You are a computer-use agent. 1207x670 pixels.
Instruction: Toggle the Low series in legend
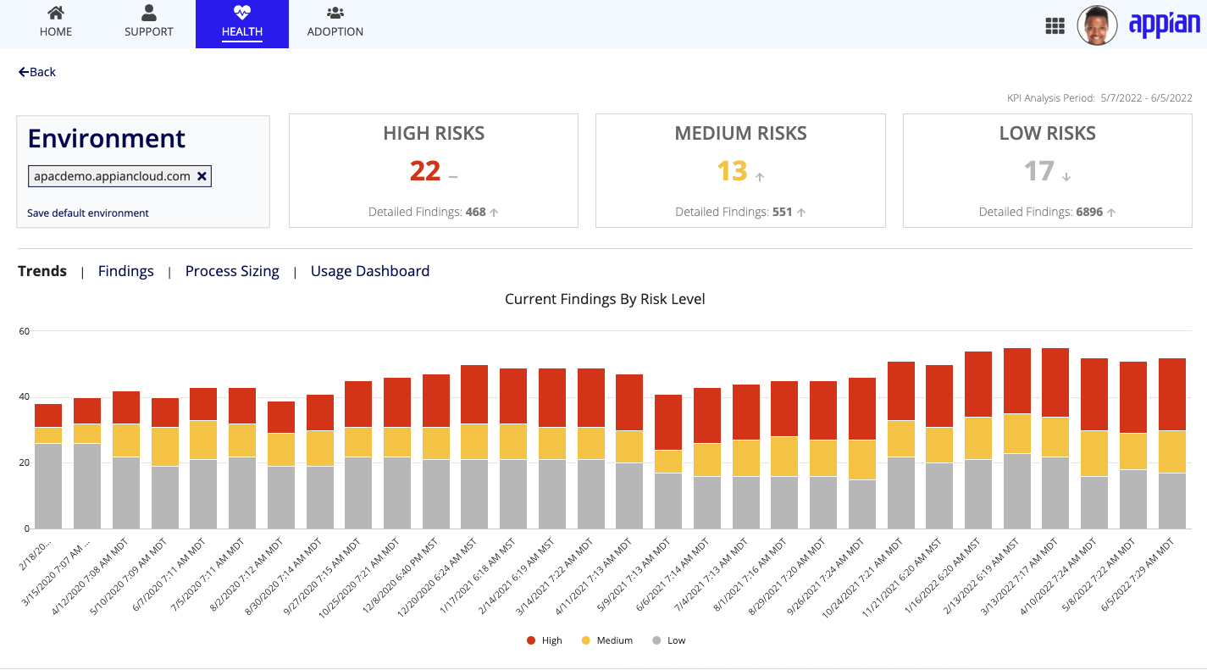(668, 640)
